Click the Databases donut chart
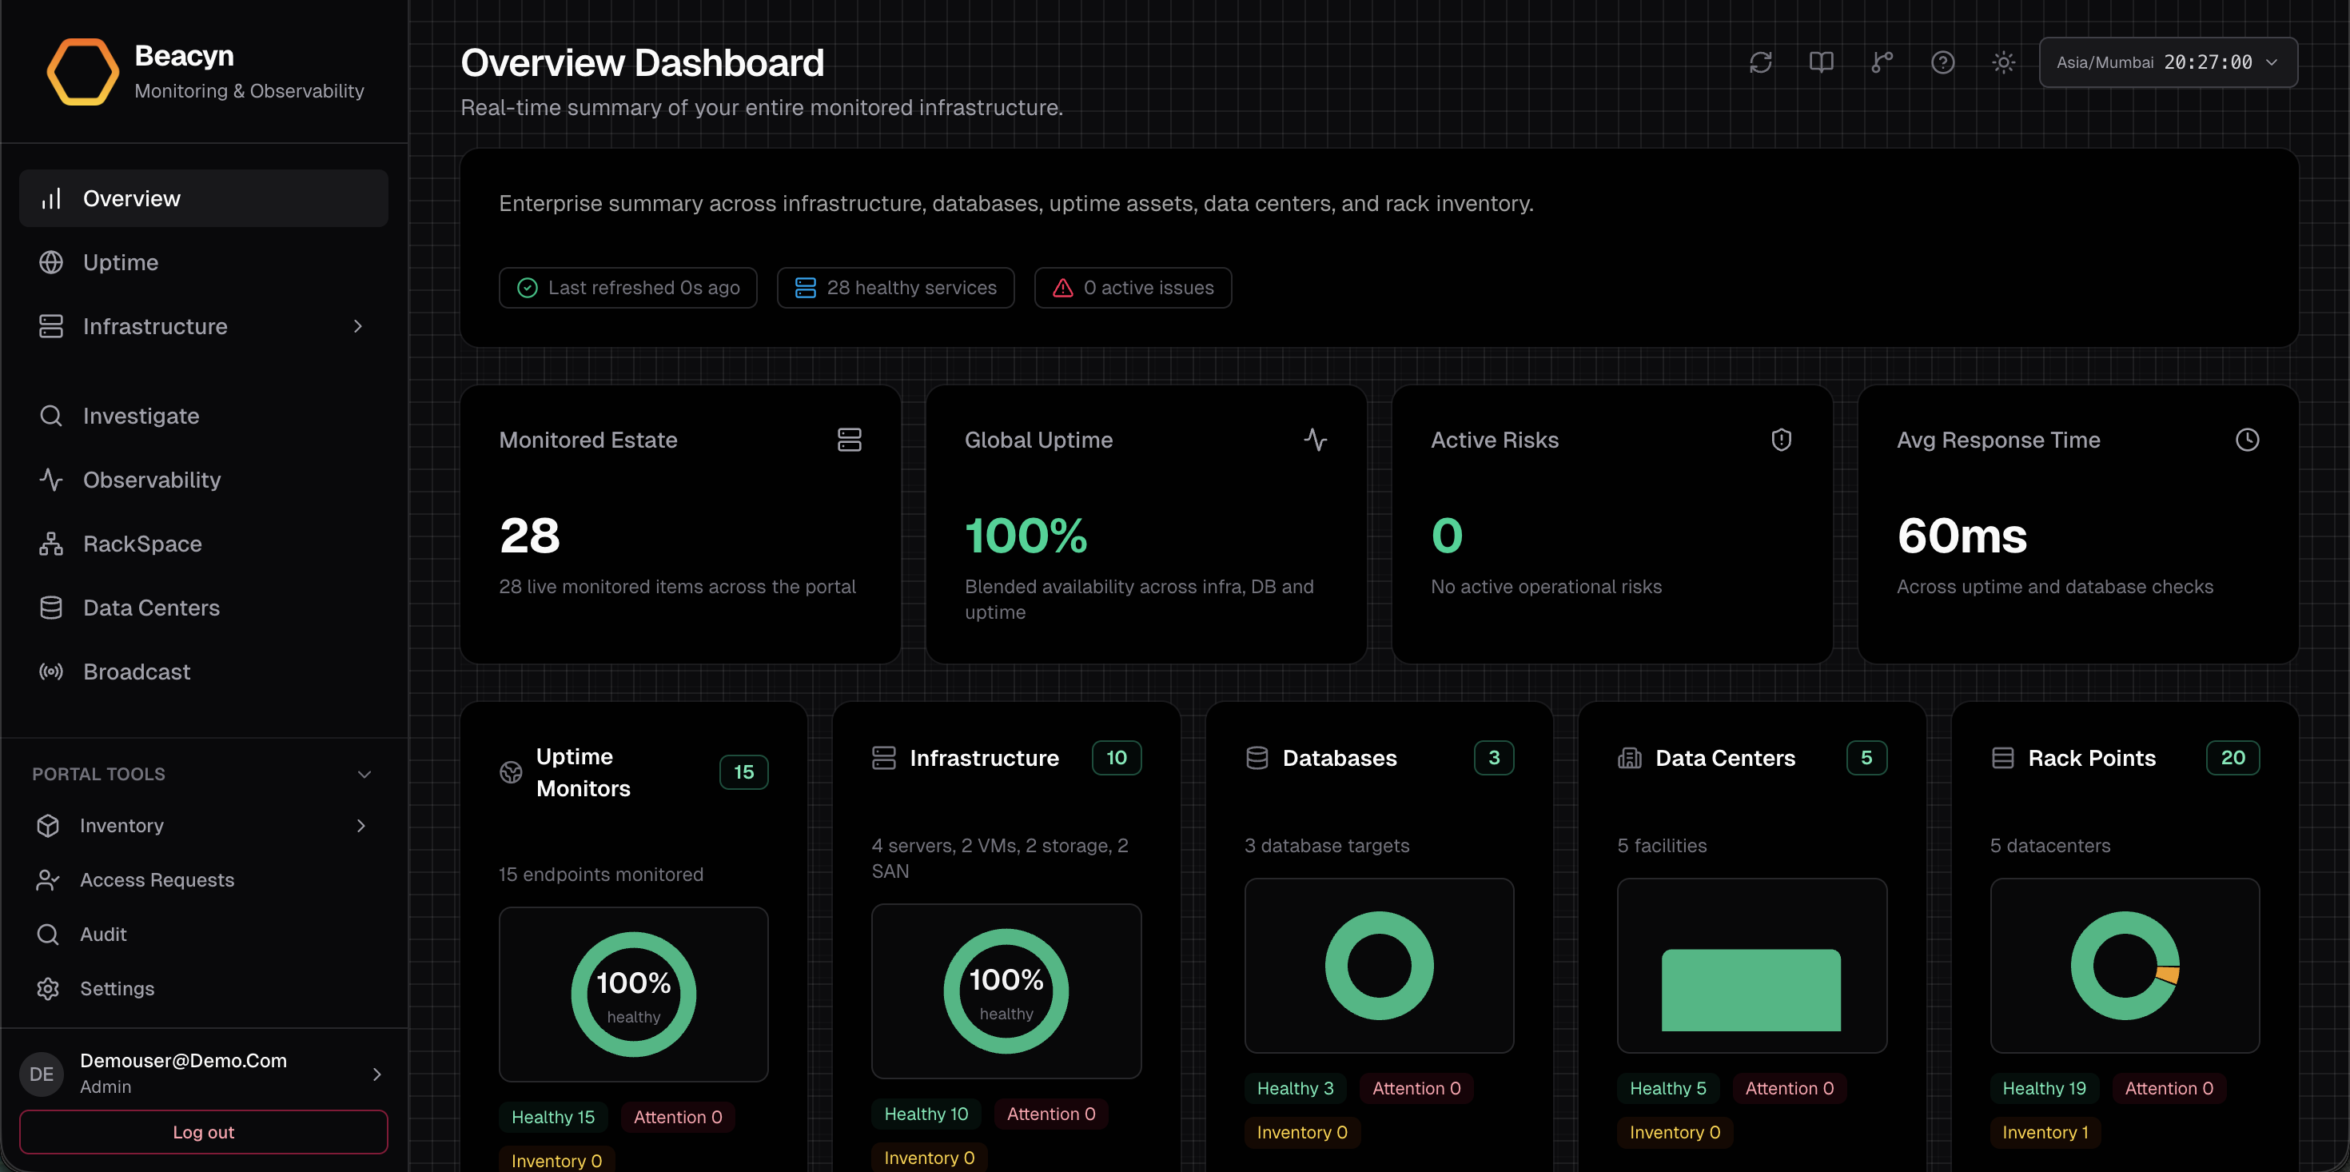 (x=1380, y=966)
